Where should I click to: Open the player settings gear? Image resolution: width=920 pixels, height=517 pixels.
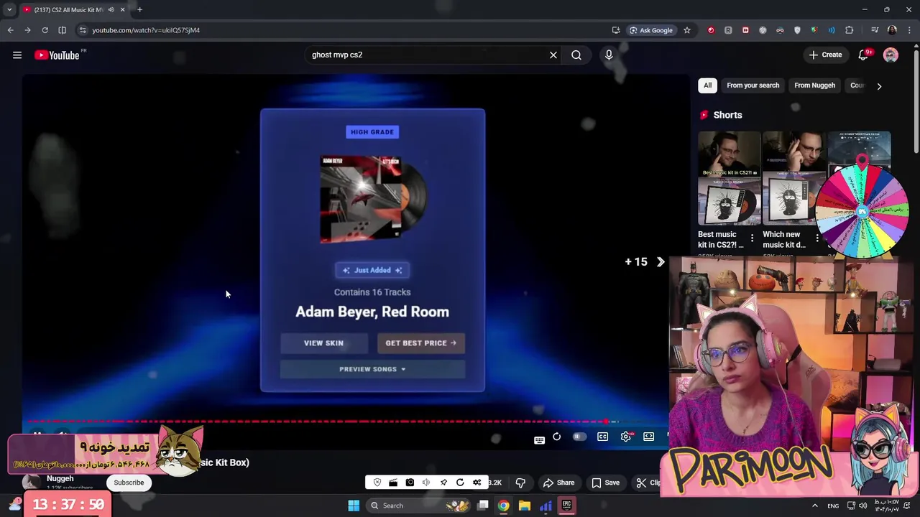(626, 437)
